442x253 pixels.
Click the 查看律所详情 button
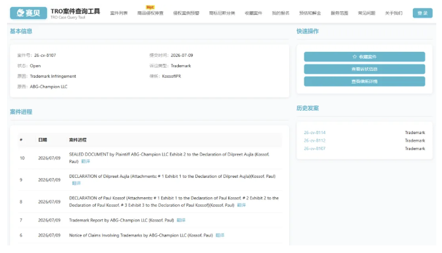pyautogui.click(x=364, y=82)
